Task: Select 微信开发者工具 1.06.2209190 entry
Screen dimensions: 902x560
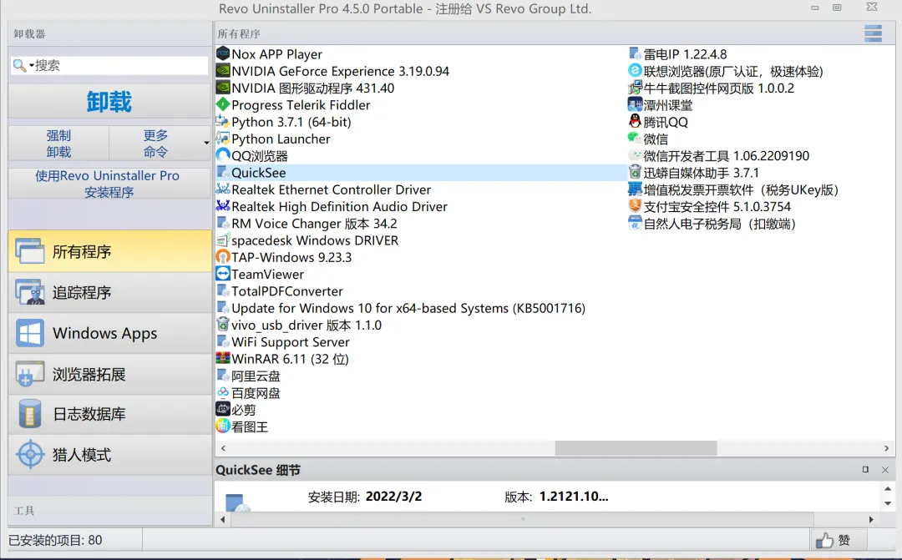Action: pos(726,155)
